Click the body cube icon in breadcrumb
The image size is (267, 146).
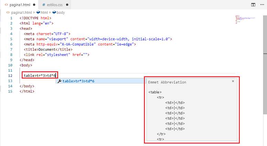point(54,12)
